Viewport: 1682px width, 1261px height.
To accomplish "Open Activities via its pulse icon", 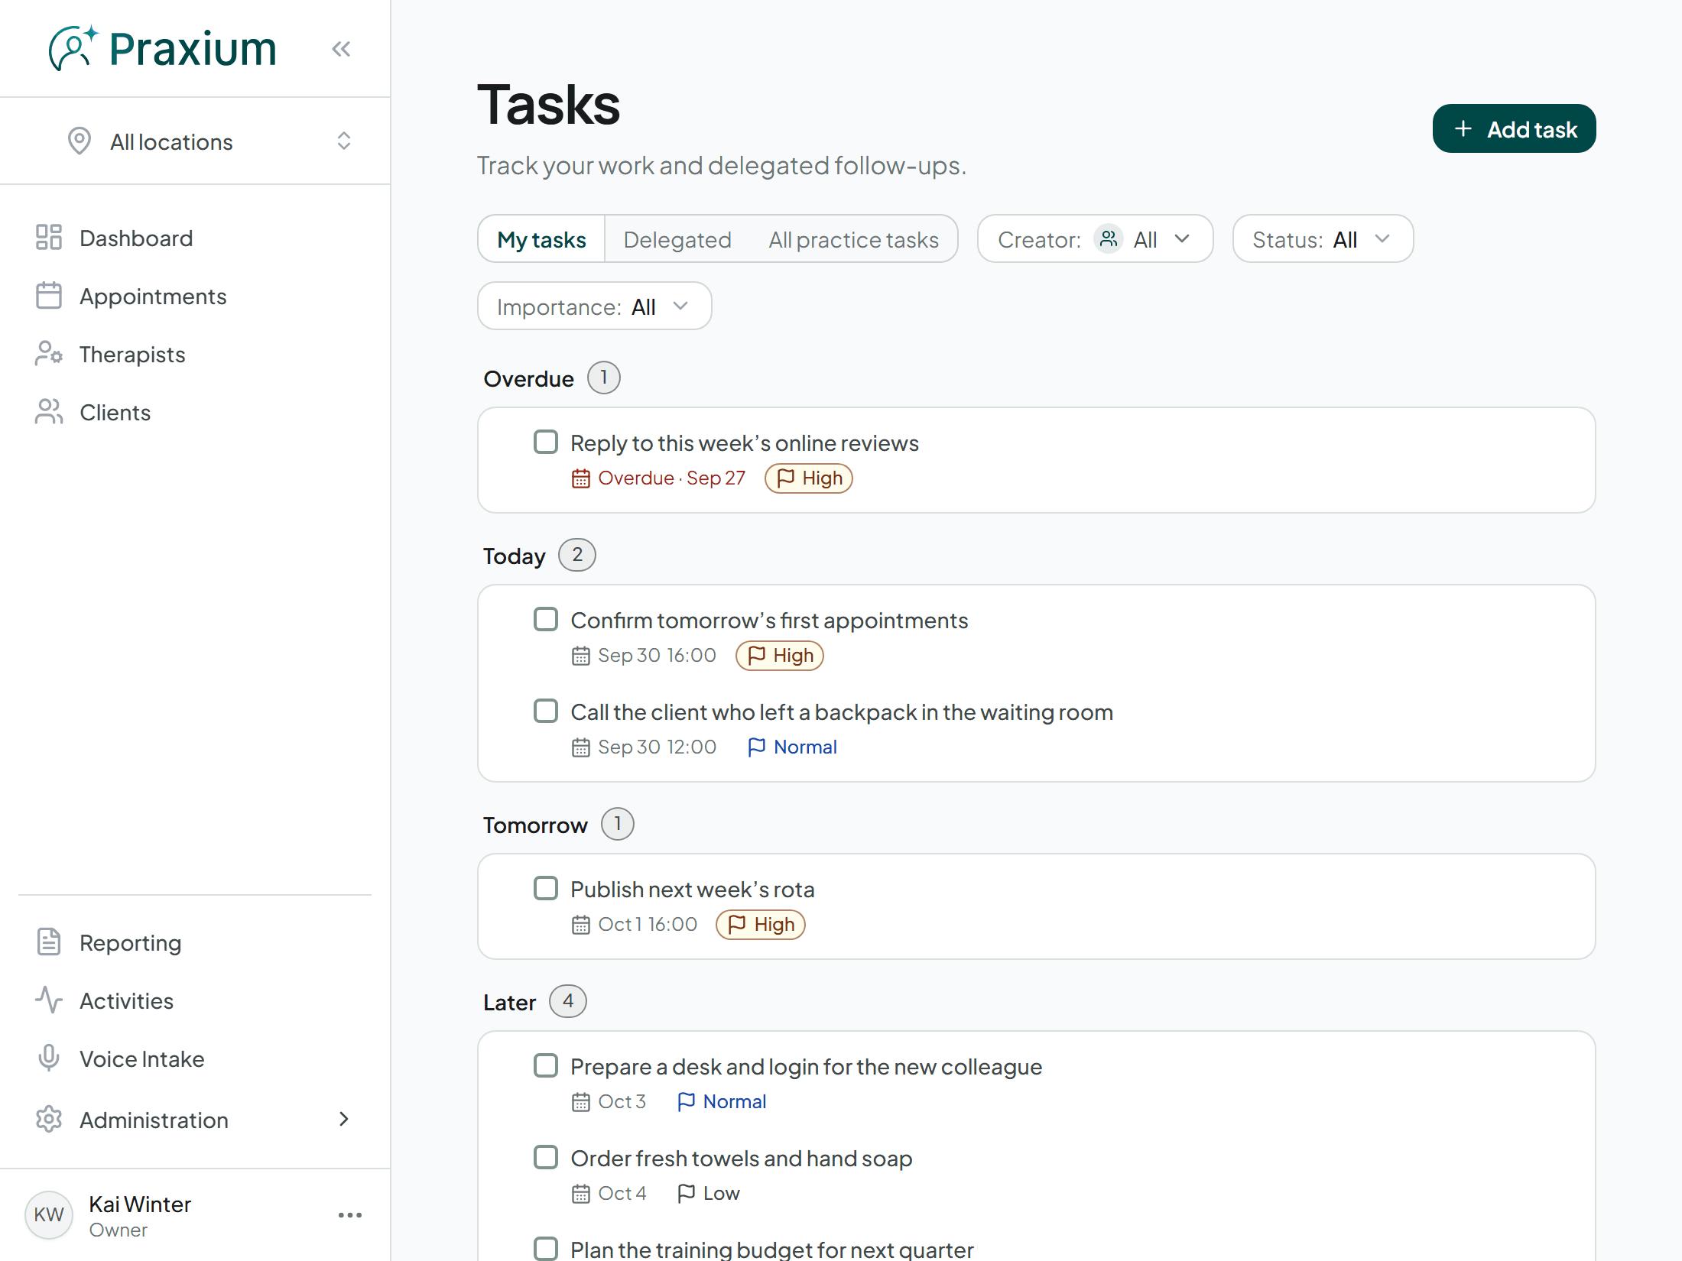I will click(49, 1000).
